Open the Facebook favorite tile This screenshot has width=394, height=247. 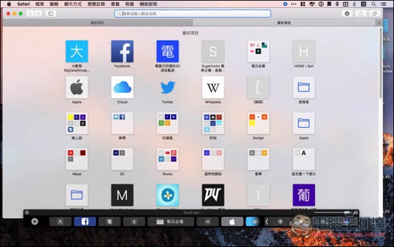click(x=122, y=51)
